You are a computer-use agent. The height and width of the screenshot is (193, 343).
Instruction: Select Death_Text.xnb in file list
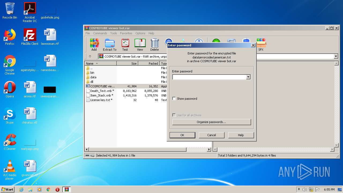(102, 91)
